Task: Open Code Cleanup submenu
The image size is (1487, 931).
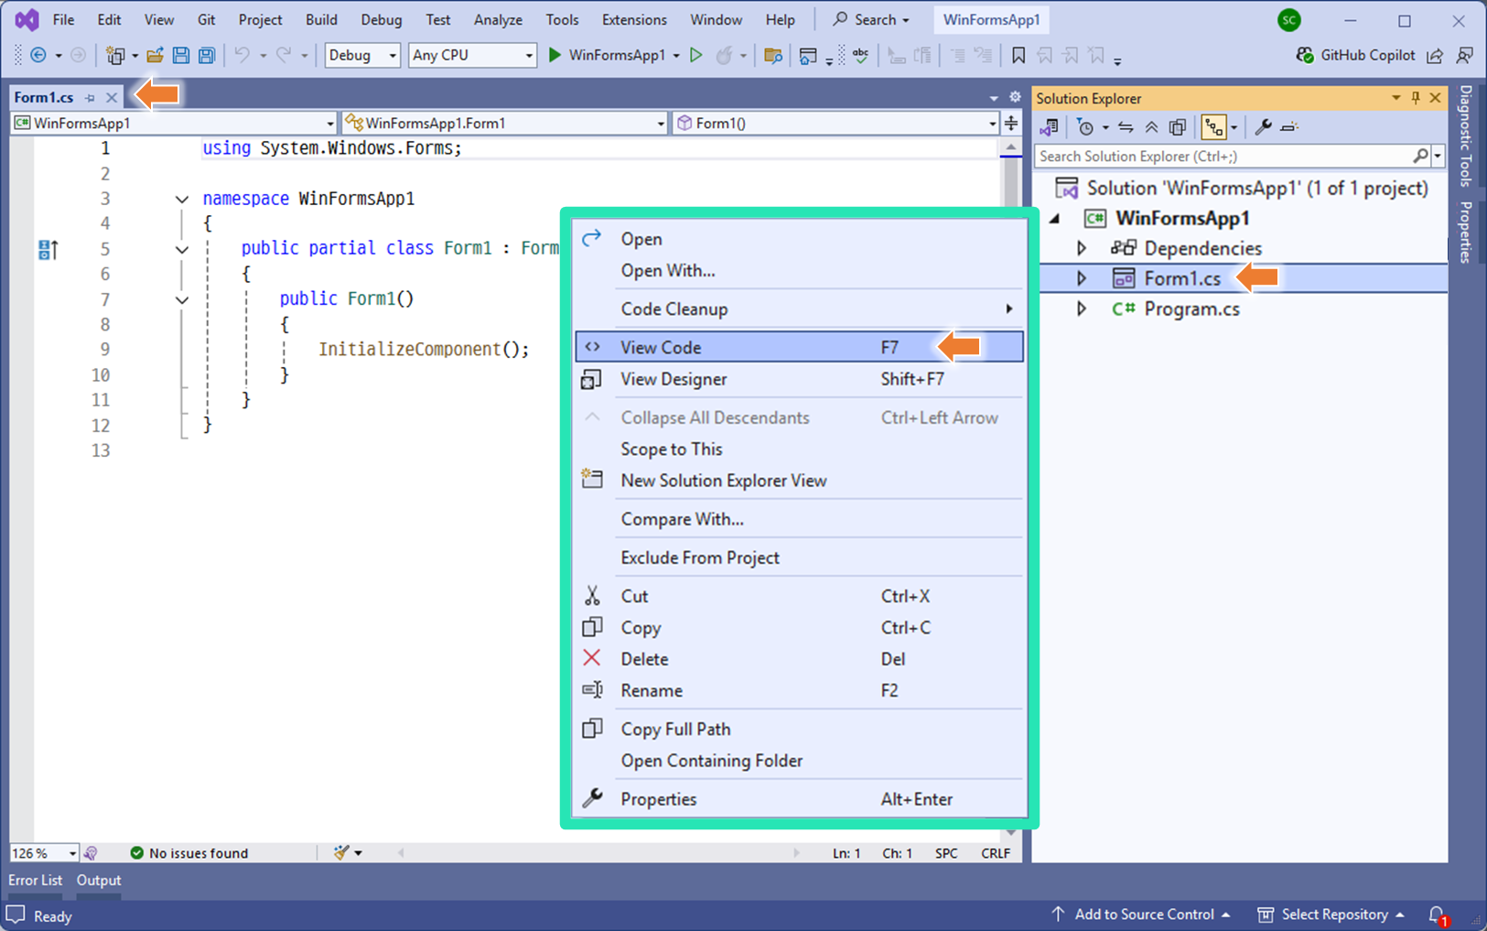Action: (799, 309)
